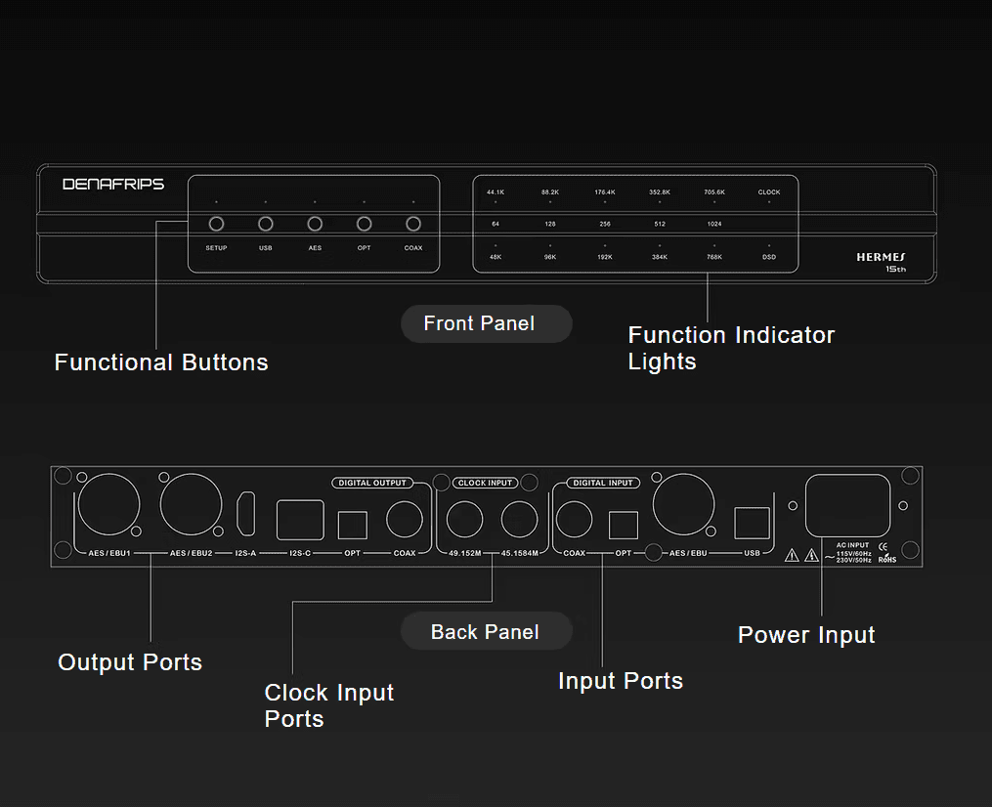Click the 176.4K indicator label
The height and width of the screenshot is (807, 992).
click(x=605, y=192)
